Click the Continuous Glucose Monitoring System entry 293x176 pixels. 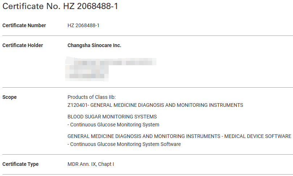[113, 125]
